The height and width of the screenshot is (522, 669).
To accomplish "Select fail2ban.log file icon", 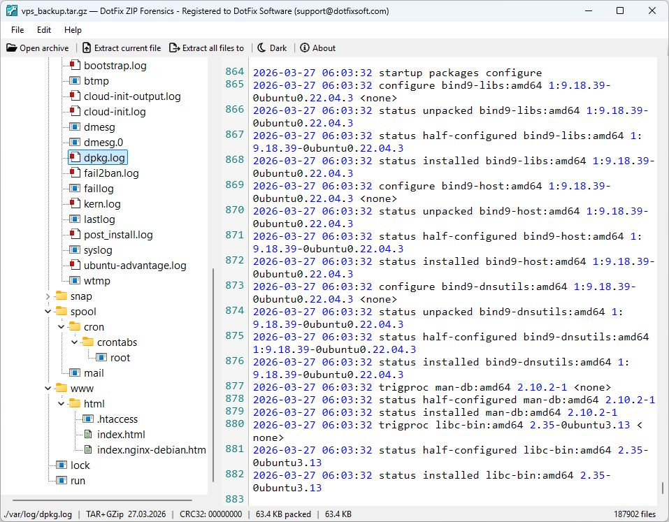I will point(75,173).
